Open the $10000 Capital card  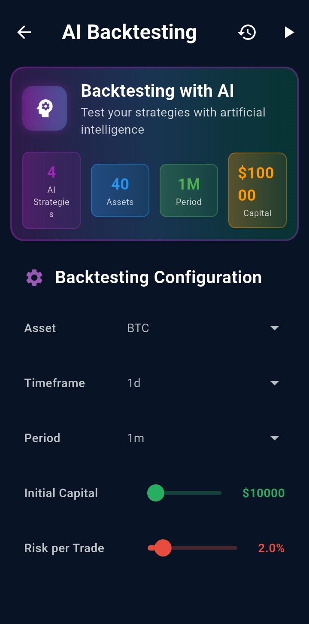pyautogui.click(x=257, y=190)
